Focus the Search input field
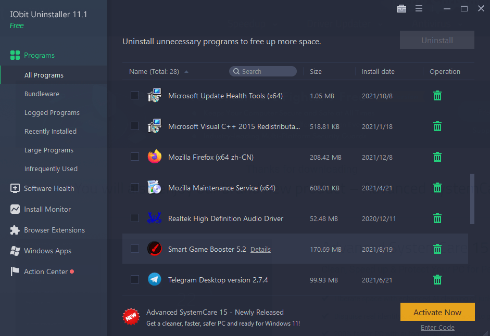Viewport: 490px width, 336px height. click(x=263, y=71)
